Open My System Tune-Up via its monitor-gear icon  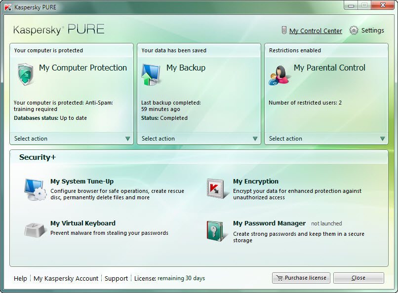tap(35, 189)
